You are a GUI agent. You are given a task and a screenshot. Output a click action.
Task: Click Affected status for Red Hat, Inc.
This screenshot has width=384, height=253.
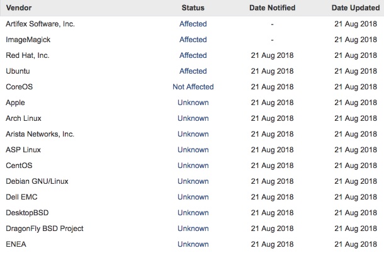tap(193, 55)
